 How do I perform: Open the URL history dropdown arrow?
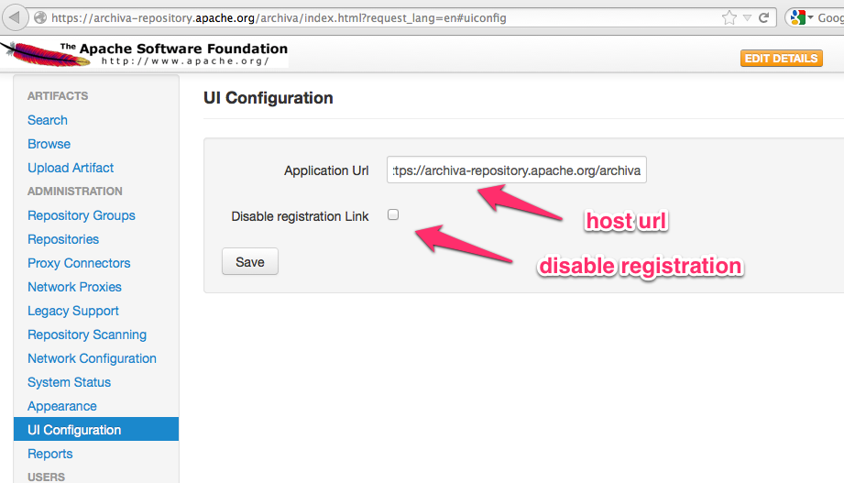(x=748, y=17)
